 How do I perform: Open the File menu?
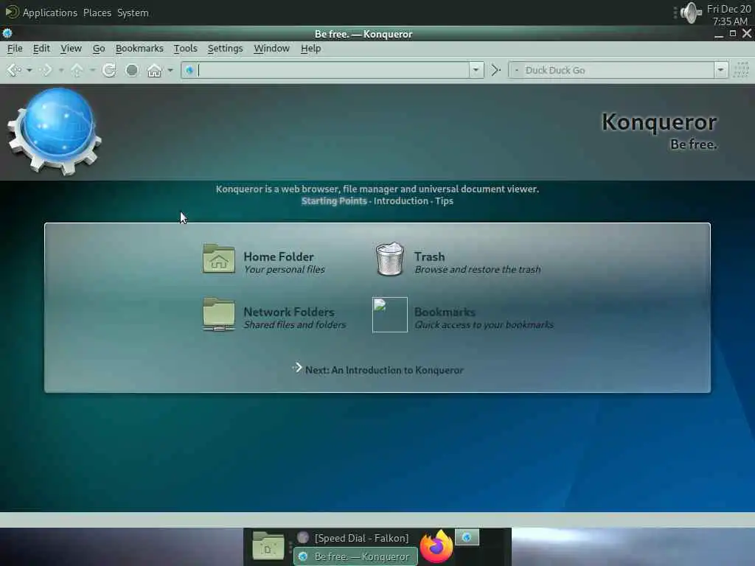coord(15,49)
